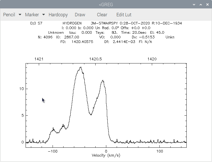Select the Marker toolbar button

[32, 15]
